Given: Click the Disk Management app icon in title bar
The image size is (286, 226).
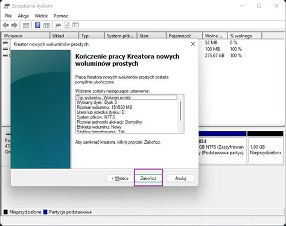Looking at the screenshot, I should click(x=7, y=6).
